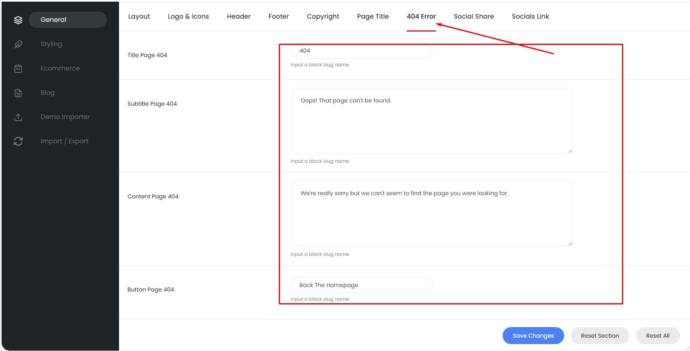
Task: Click the General layers stack icon
Action: click(x=18, y=20)
